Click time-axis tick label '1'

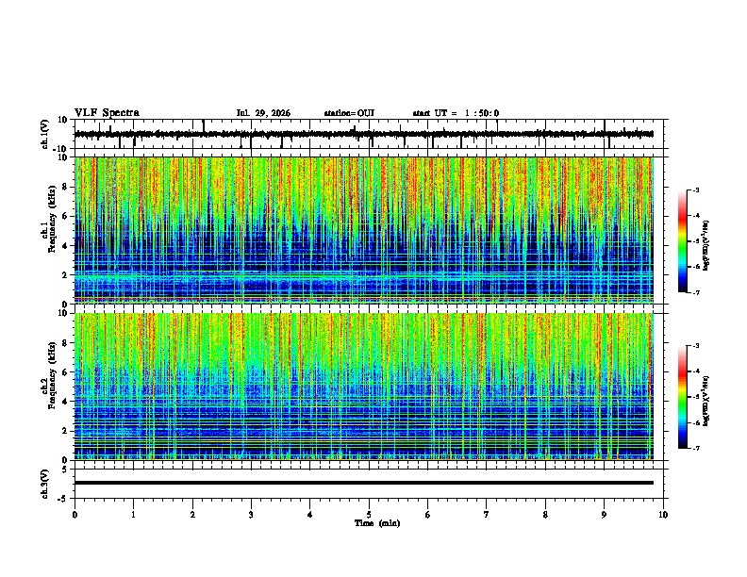[x=133, y=515]
